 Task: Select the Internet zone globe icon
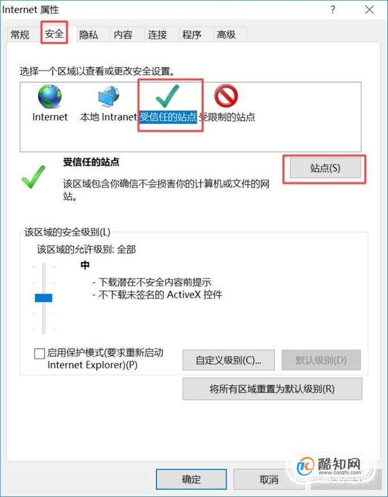click(x=49, y=97)
